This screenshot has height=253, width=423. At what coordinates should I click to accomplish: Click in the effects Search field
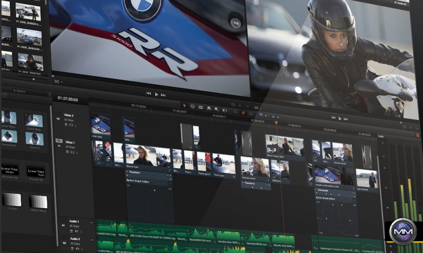pos(28,91)
